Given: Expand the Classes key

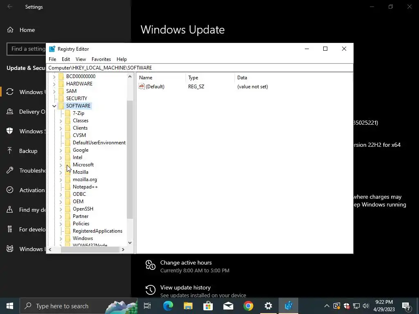Looking at the screenshot, I should click(61, 121).
